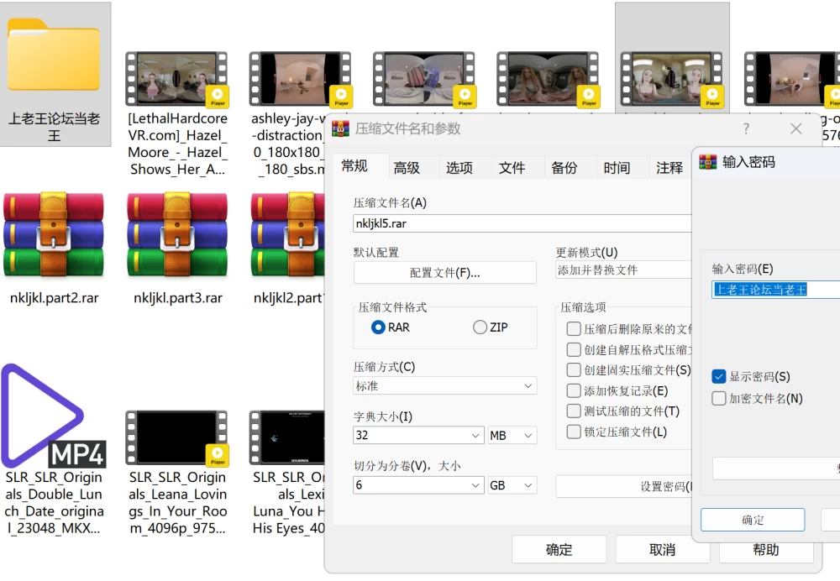This screenshot has height=581, width=840.
Task: Select the RAR format radio button
Action: (x=378, y=327)
